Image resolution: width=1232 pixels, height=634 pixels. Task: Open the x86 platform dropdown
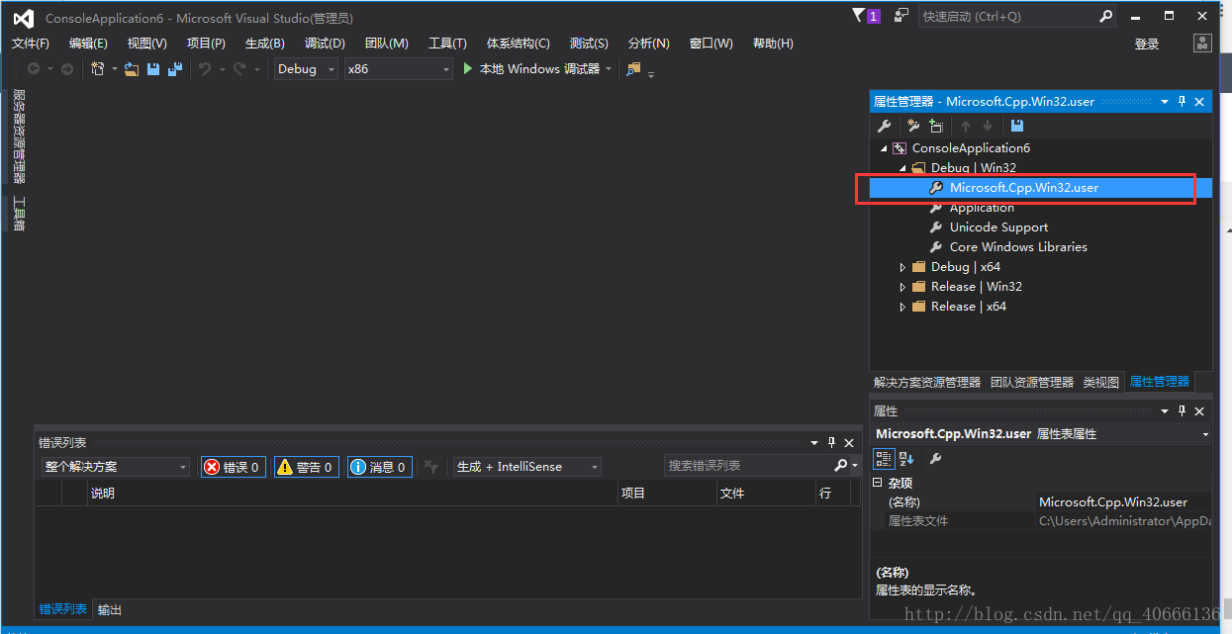398,69
